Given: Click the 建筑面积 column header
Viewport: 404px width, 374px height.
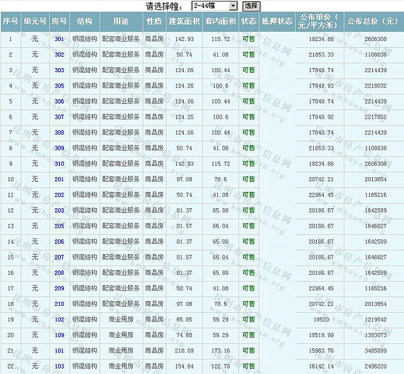Looking at the screenshot, I should [184, 22].
